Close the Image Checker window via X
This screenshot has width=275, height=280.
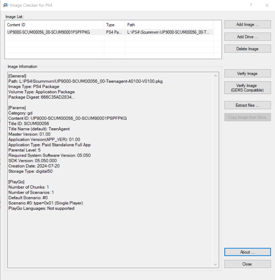click(x=267, y=5)
